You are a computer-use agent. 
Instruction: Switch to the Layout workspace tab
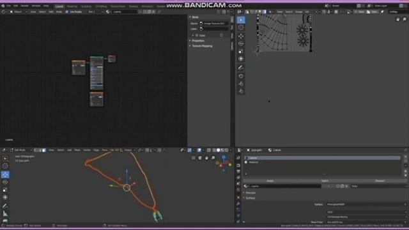coord(59,6)
